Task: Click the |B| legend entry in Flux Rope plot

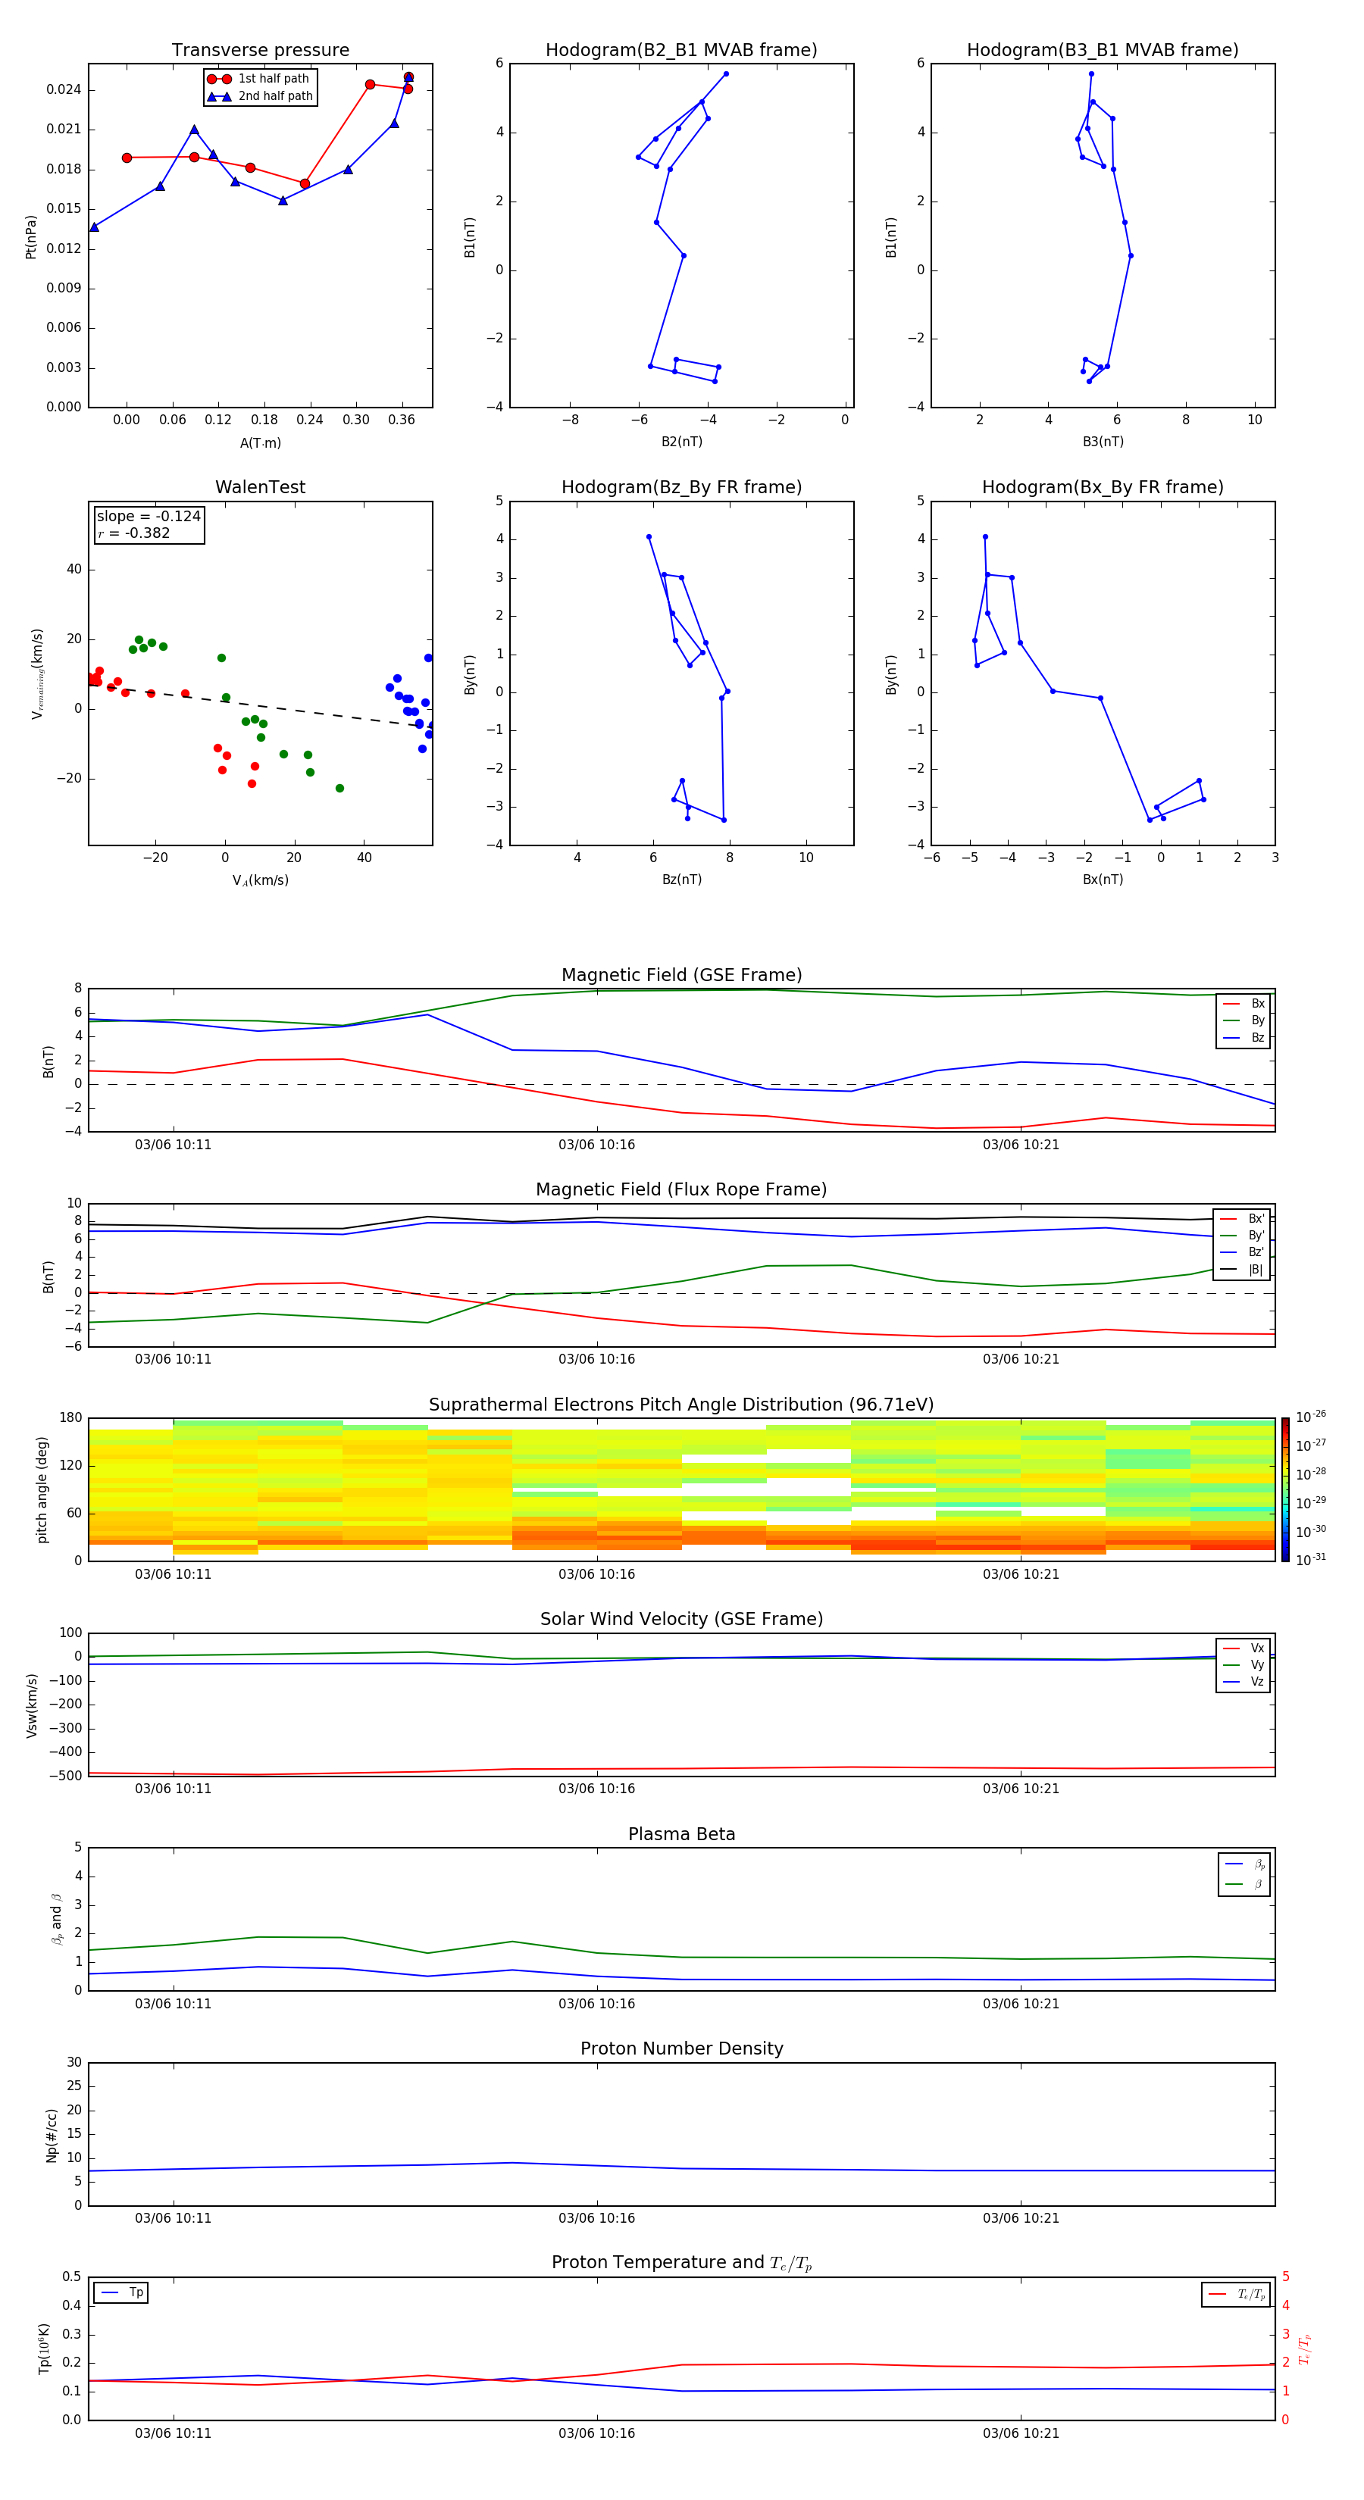Action: pyautogui.click(x=1242, y=1270)
